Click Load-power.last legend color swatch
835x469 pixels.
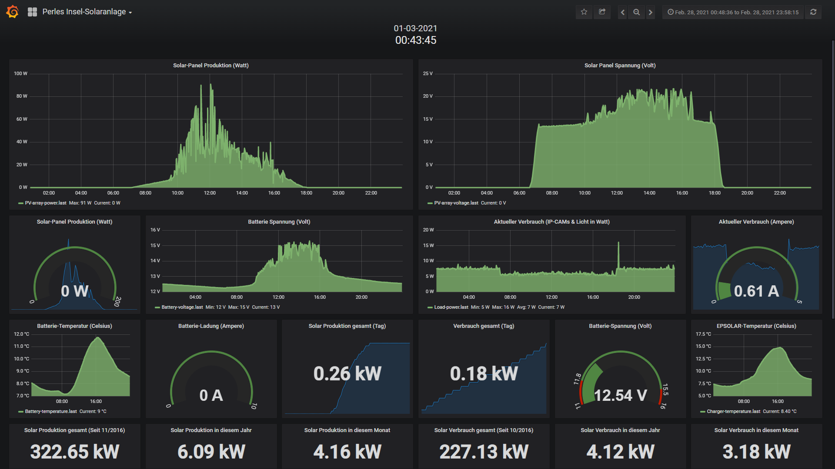(x=430, y=307)
